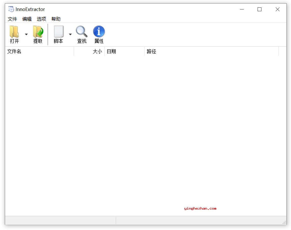The image size is (291, 230).
Task: Expand the dropdown arrow next to 打开
Action: pos(26,34)
